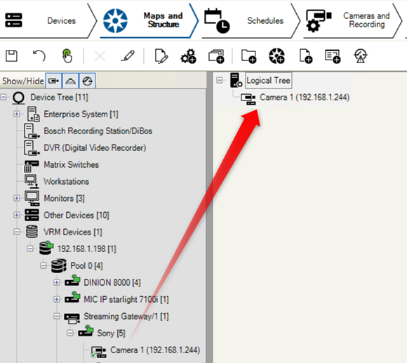This screenshot has width=407, height=363.
Task: Select the Matrix Switches item
Action: [x=71, y=164]
